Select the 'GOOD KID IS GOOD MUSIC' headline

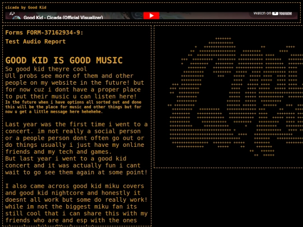tap(64, 60)
